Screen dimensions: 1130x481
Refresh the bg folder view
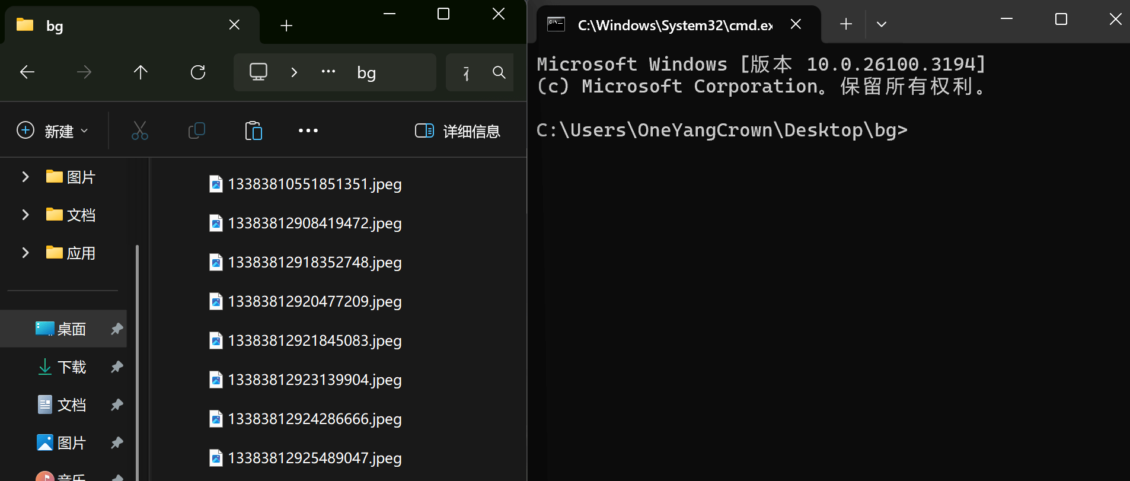(198, 72)
